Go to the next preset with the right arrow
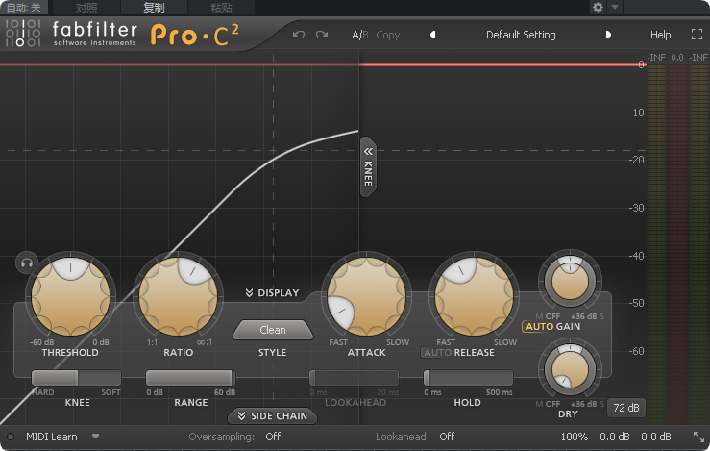This screenshot has width=710, height=451. pyautogui.click(x=608, y=35)
